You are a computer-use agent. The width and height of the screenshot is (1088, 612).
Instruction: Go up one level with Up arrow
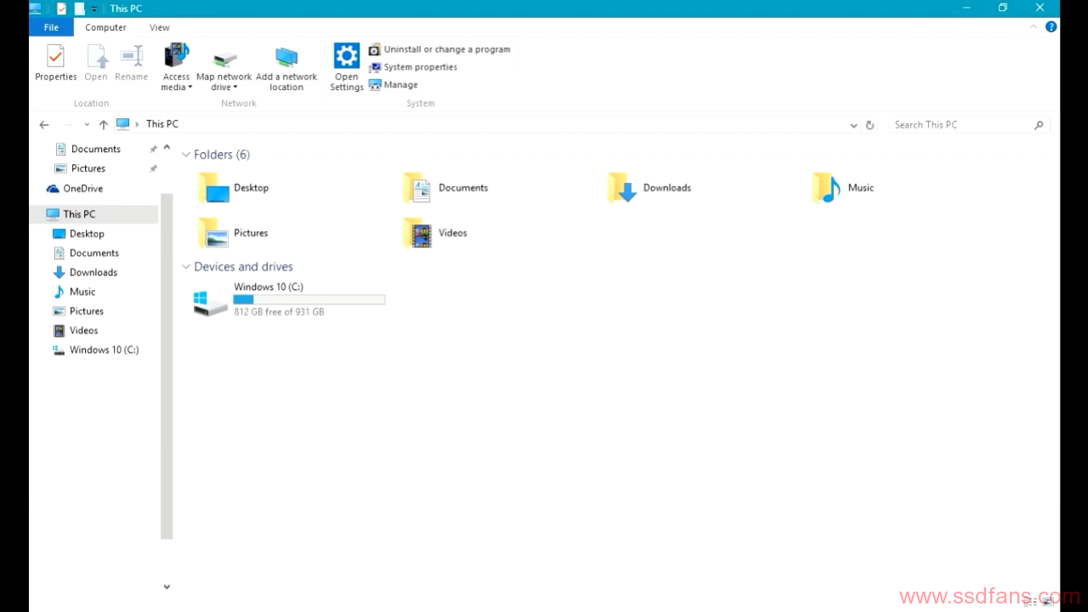103,125
